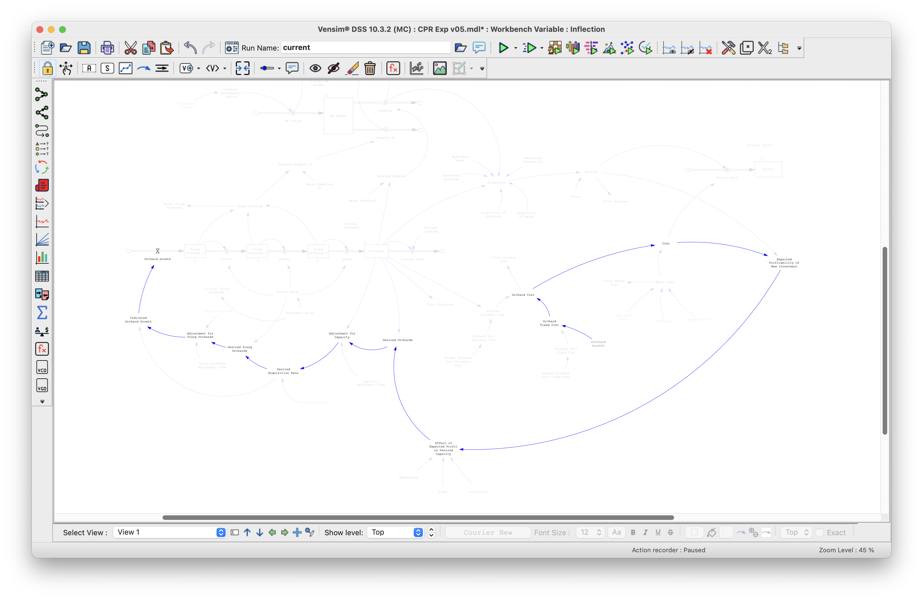923x600 pixels.
Task: Add a new view with the blue plus
Action: tap(297, 532)
